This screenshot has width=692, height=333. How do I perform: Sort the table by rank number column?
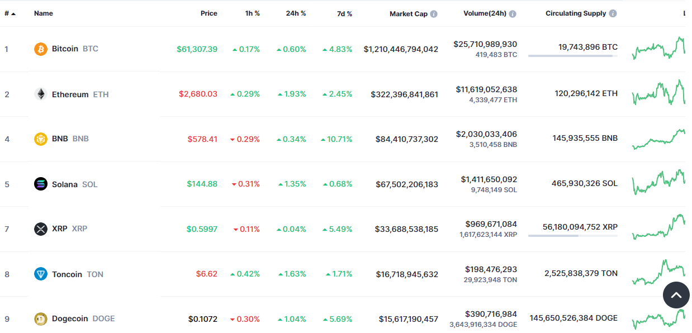10,13
